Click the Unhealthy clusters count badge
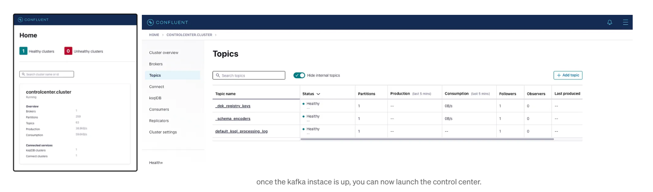Image resolution: width=653 pixels, height=192 pixels. [68, 51]
